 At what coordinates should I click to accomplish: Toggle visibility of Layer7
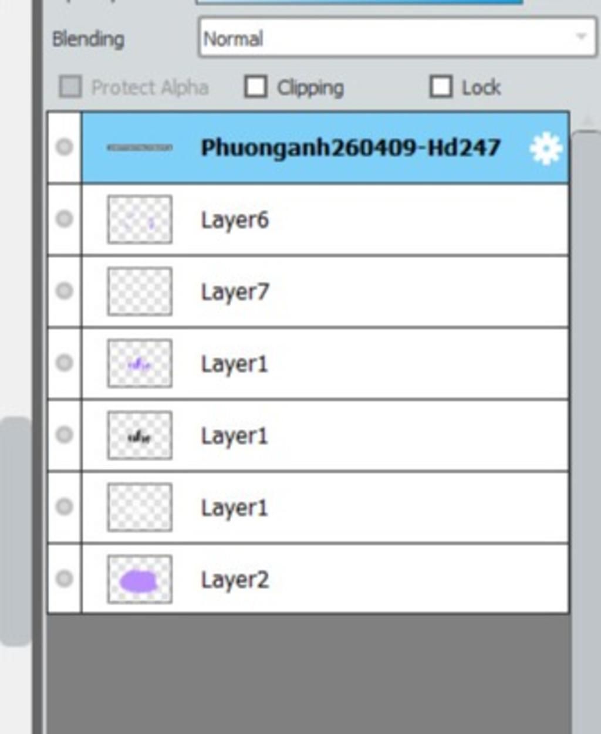click(64, 290)
